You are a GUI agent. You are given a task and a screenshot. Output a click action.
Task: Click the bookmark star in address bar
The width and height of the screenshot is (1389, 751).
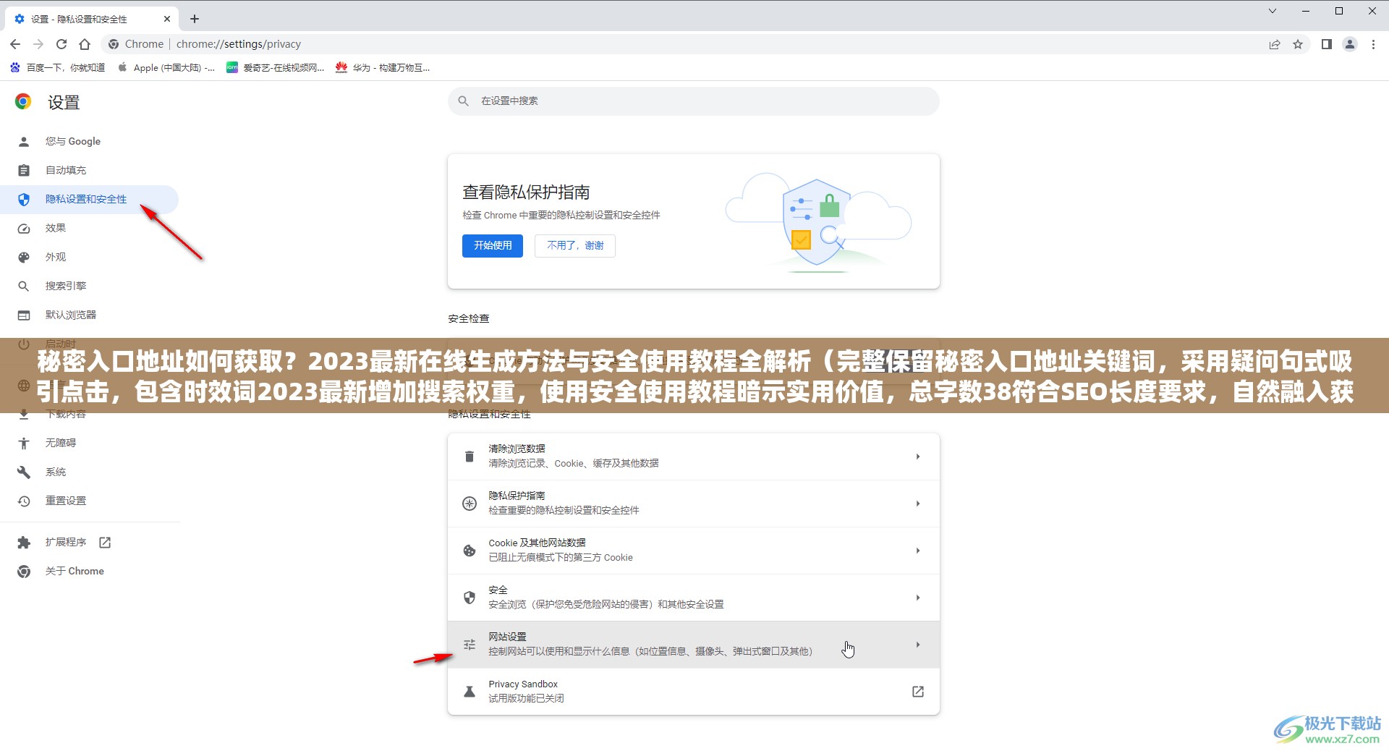[1297, 43]
